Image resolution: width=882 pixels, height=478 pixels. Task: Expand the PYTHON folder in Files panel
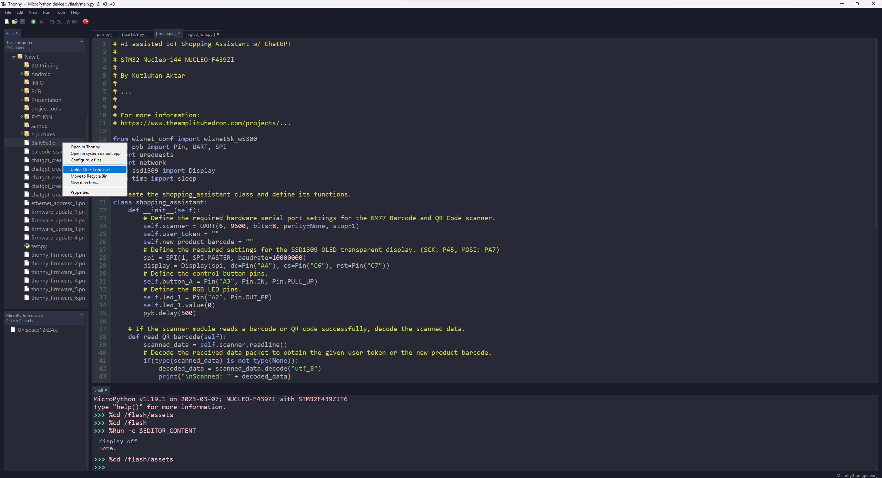click(x=21, y=117)
